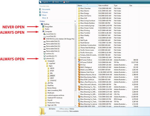Select Removable Disk (G:)
The image size is (150, 116).
coord(53,44)
